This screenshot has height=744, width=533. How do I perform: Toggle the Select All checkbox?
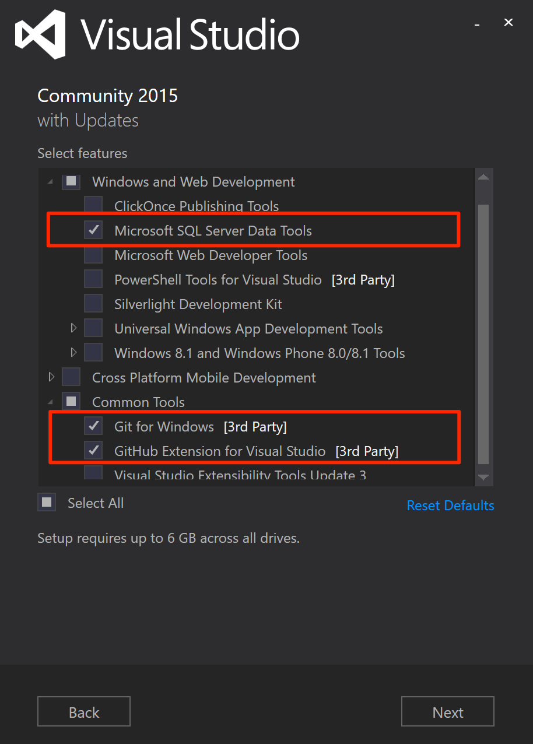(47, 503)
